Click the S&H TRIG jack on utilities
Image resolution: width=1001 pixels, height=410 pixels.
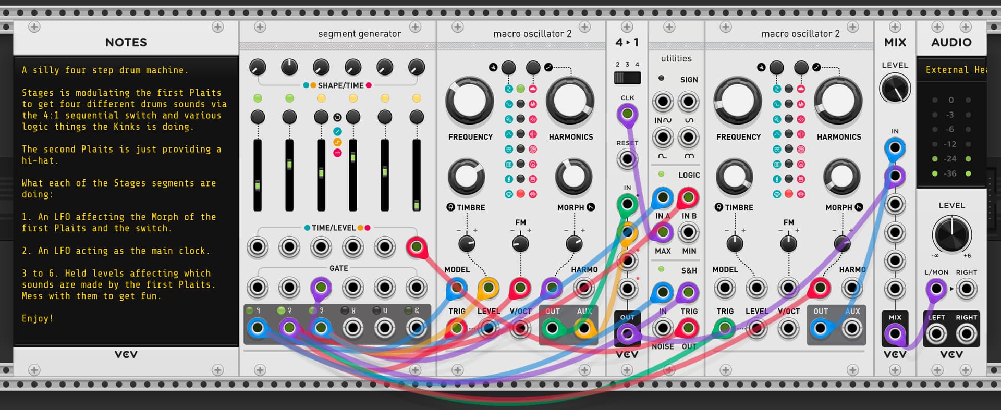point(688,293)
